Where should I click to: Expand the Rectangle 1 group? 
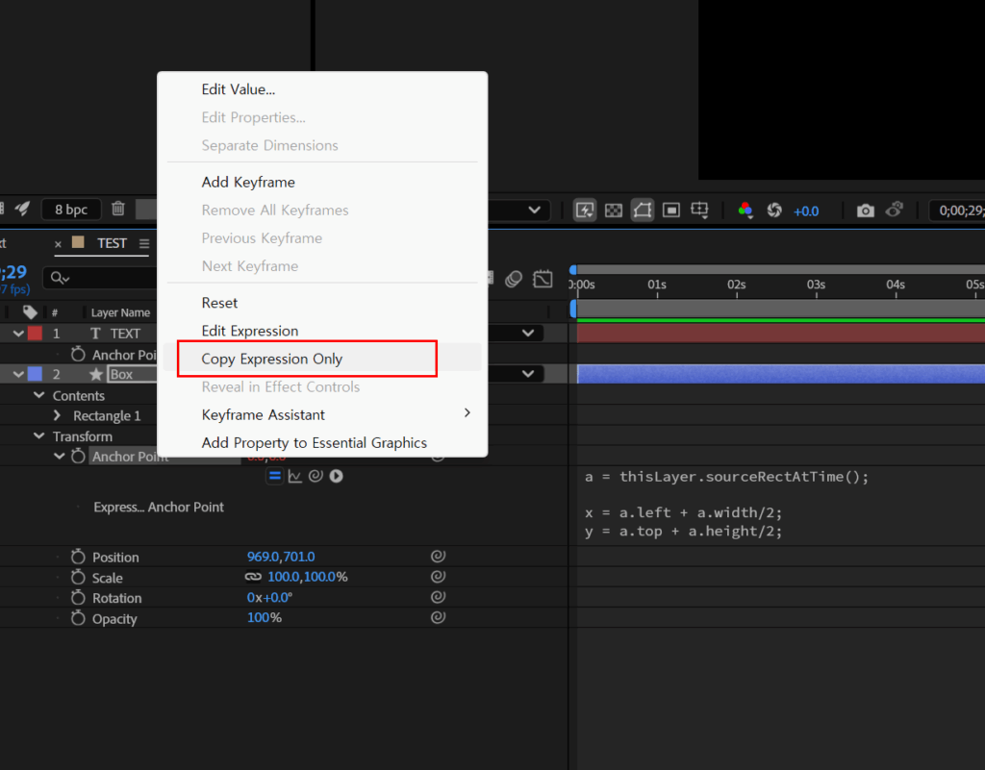57,415
